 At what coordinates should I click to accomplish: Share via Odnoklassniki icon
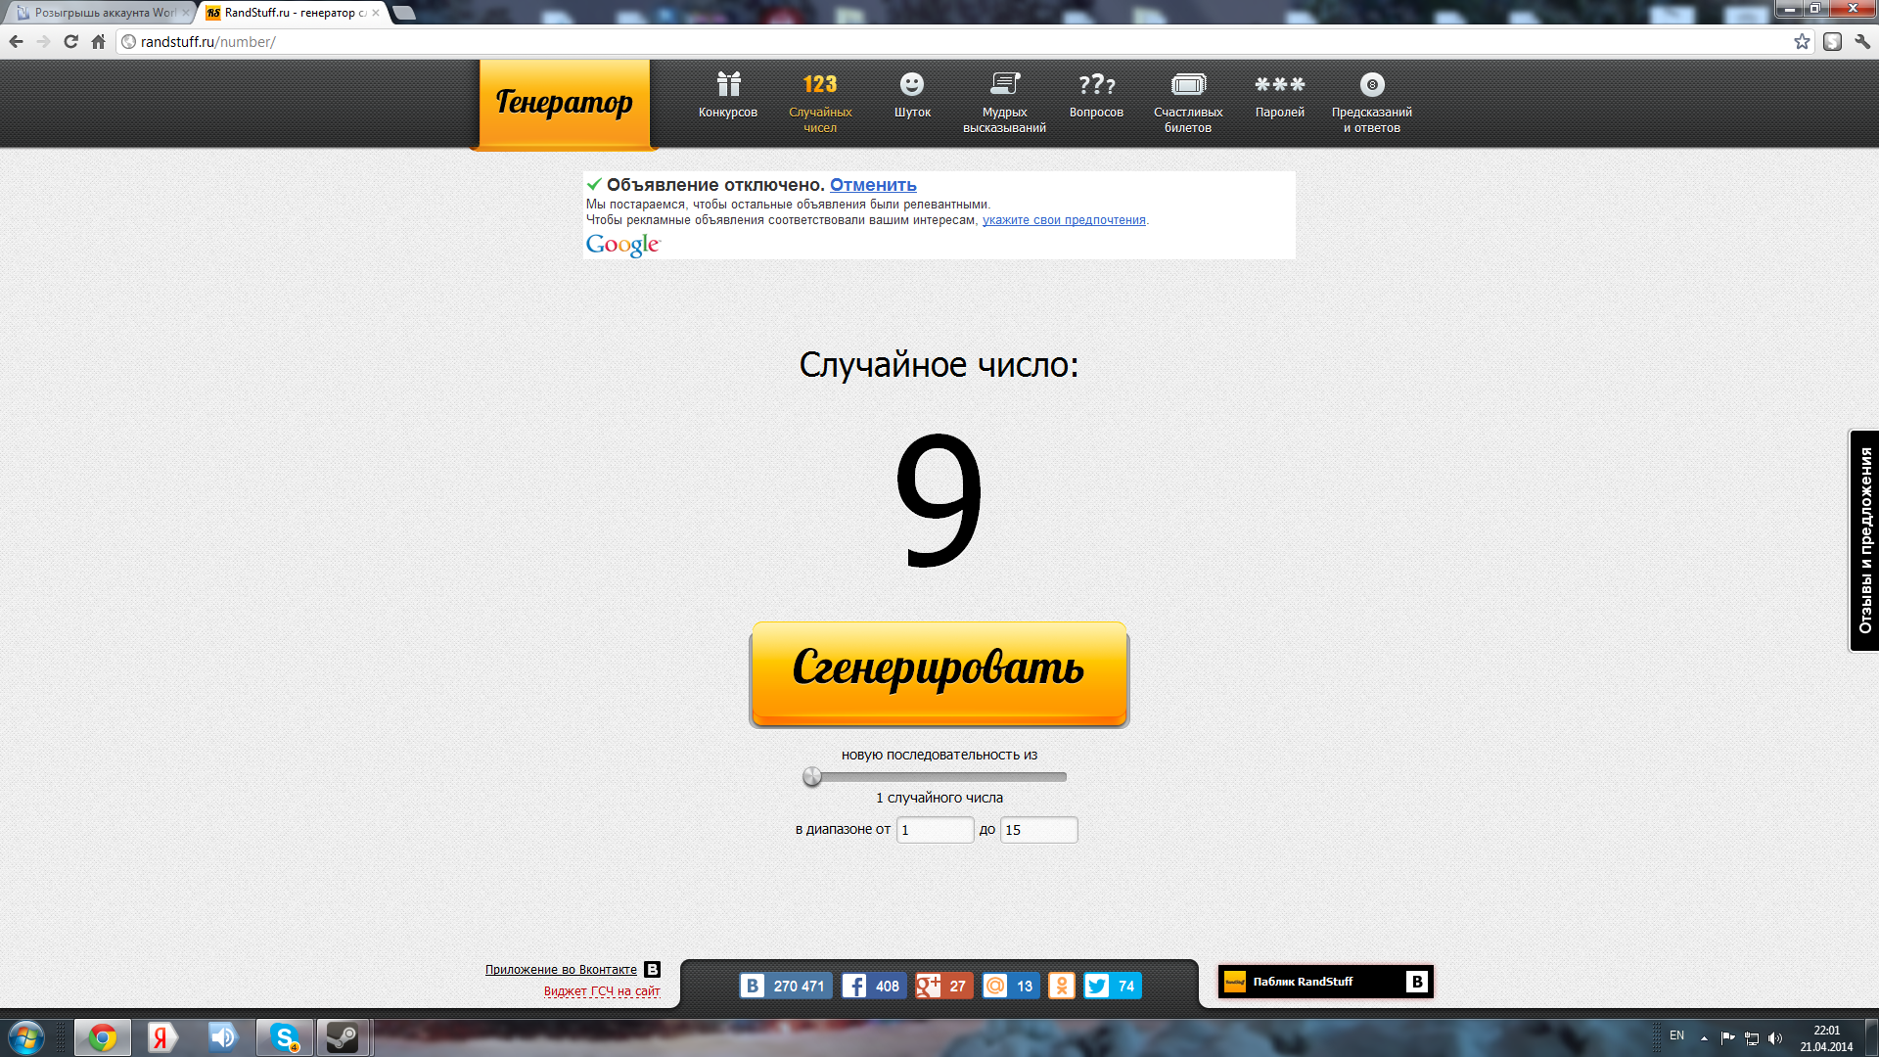tap(1062, 986)
